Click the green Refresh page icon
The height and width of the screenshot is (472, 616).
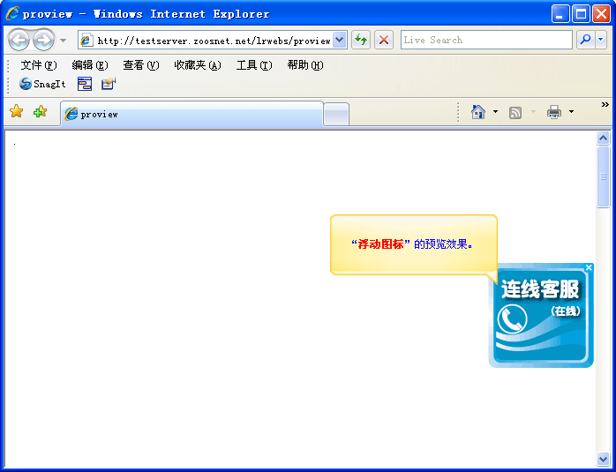361,41
